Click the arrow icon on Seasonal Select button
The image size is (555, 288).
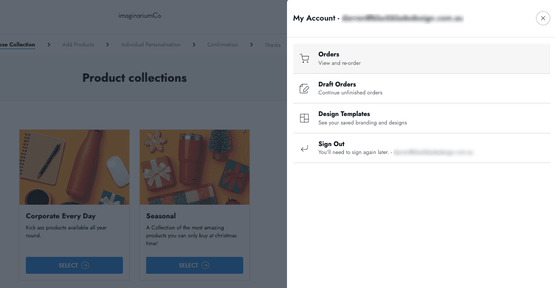[206, 265]
